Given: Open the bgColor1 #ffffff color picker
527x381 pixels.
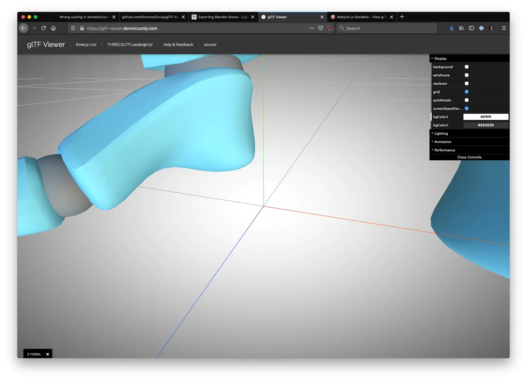Looking at the screenshot, I should (x=486, y=117).
